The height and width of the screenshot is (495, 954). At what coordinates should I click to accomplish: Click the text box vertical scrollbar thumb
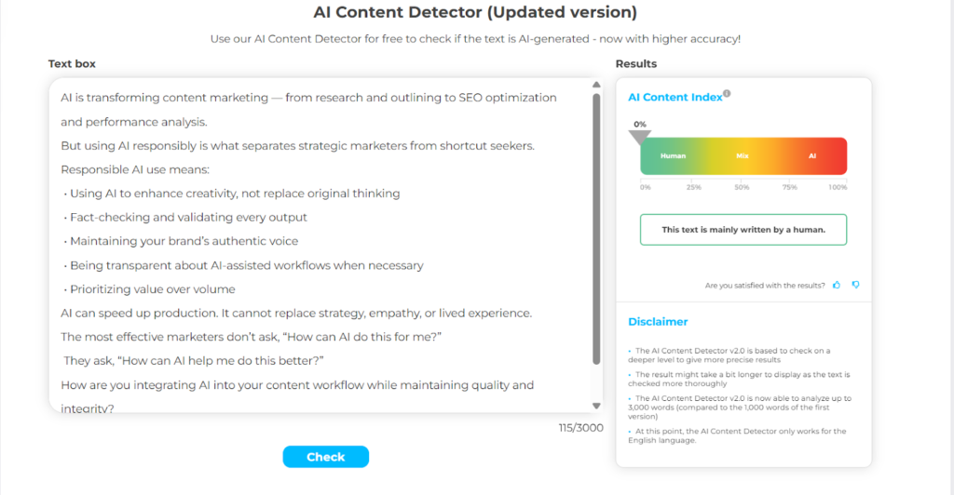[596, 228]
